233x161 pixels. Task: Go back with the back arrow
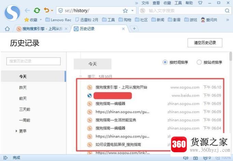click(x=27, y=11)
